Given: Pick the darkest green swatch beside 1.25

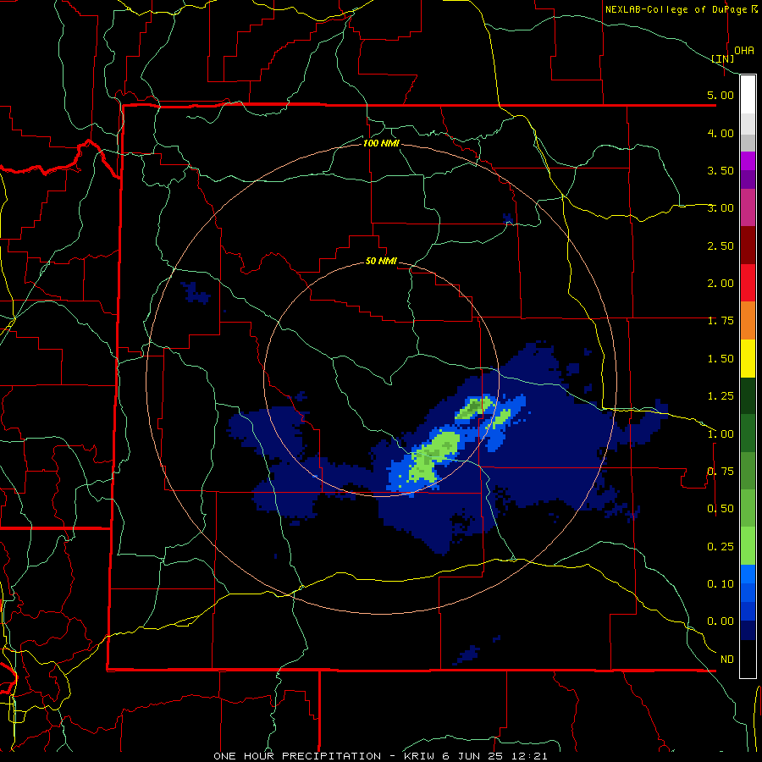Looking at the screenshot, I should pos(748,395).
